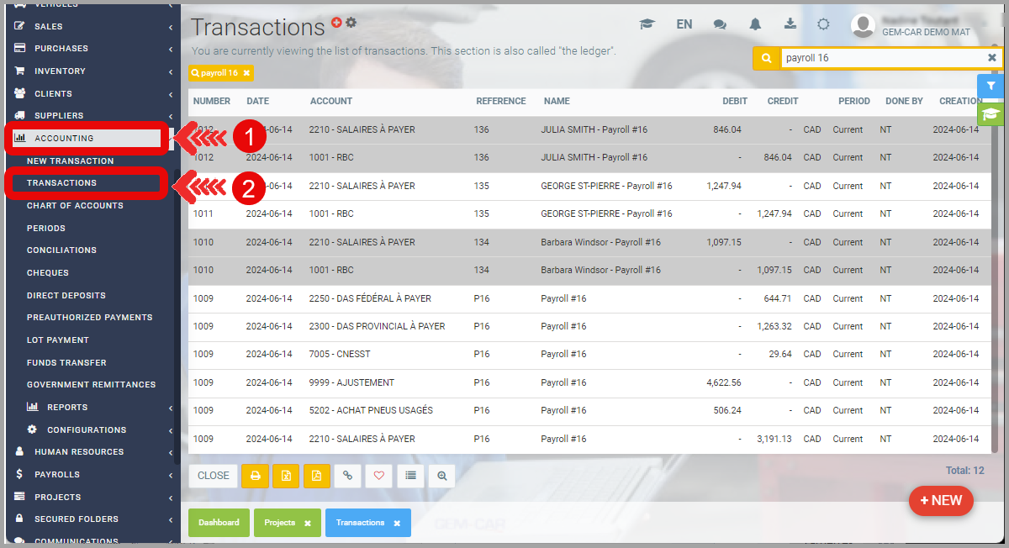Expand the Reports submenu

[x=67, y=408]
